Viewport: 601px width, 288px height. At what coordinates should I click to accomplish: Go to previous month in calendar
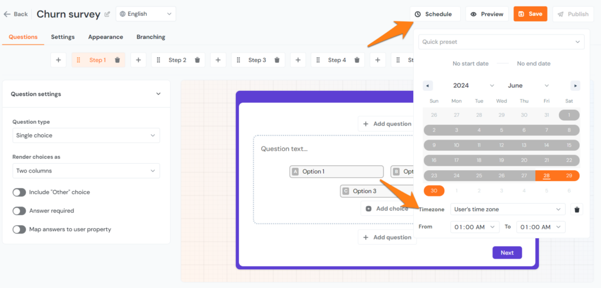point(428,86)
